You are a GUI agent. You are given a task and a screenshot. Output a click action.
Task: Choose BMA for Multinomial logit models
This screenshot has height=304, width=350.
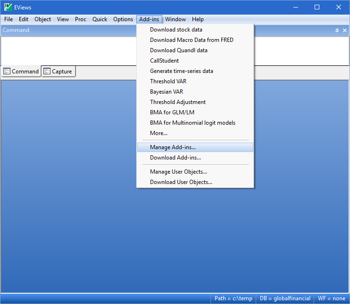[192, 123]
